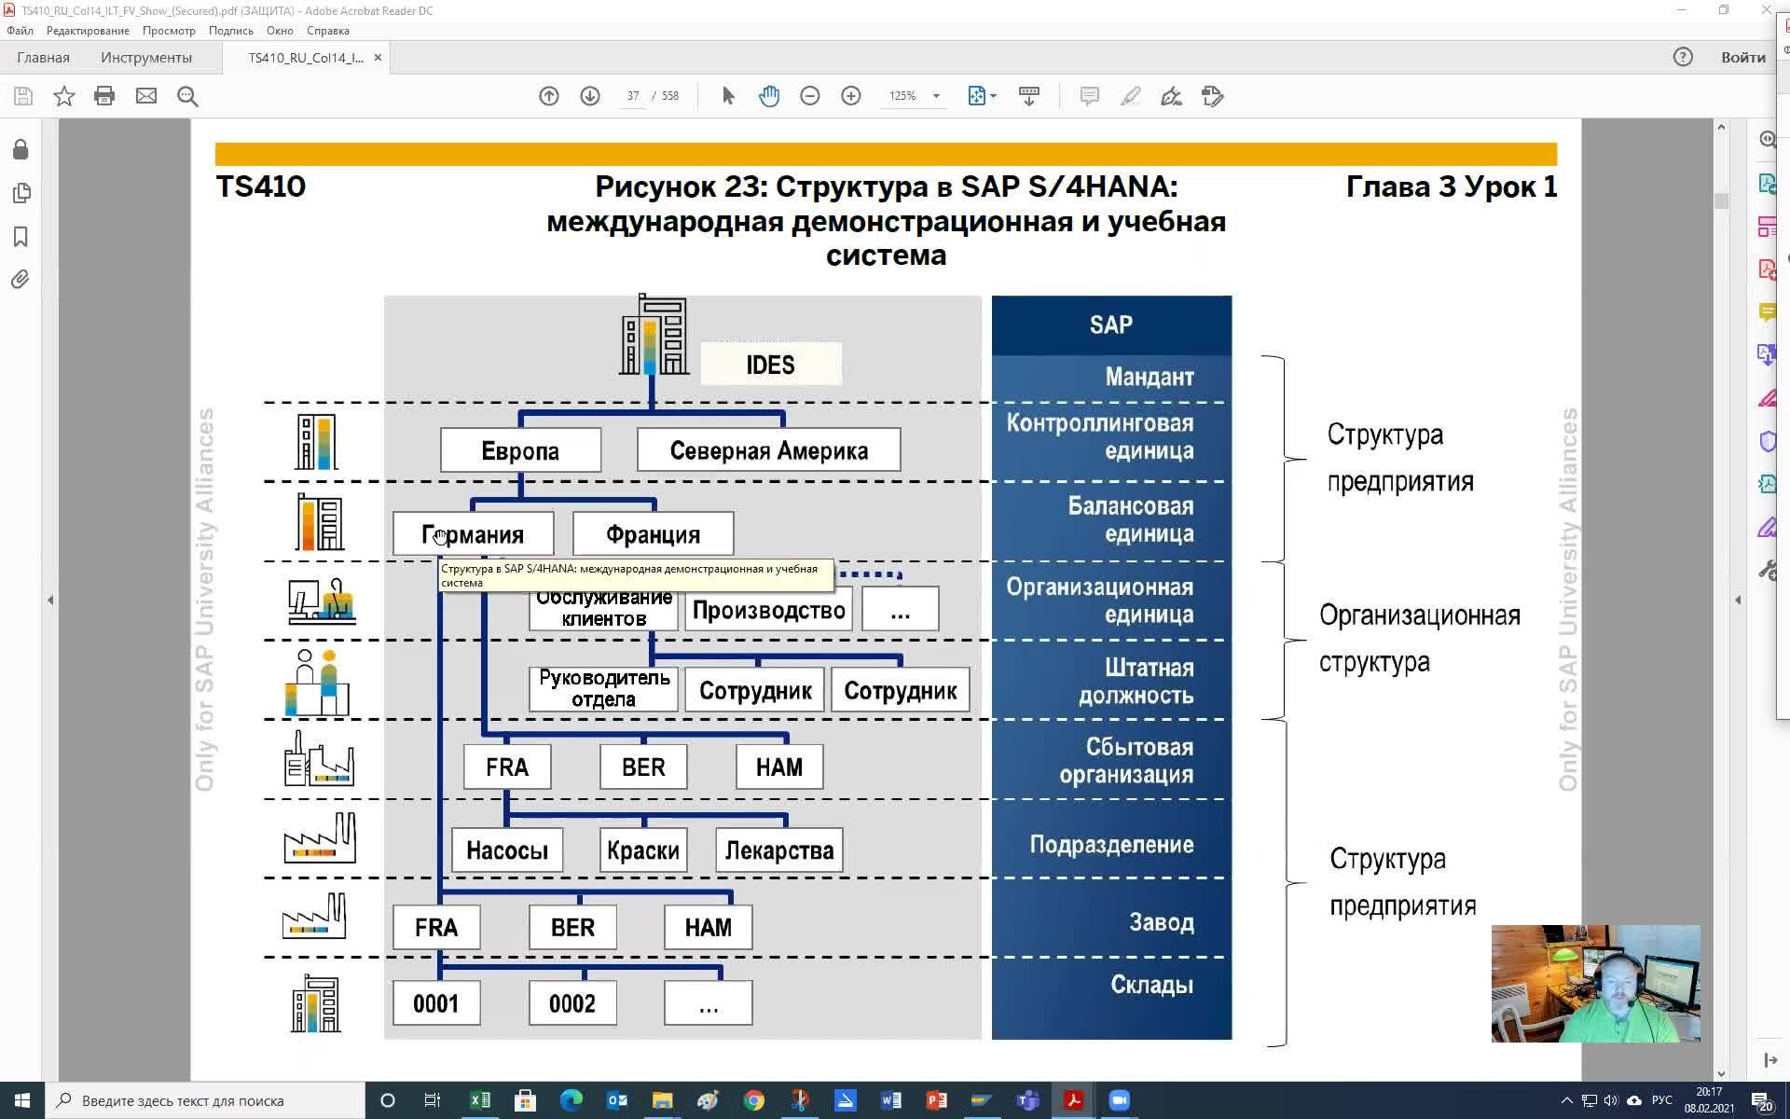
Task: Switch to the Главная tab
Action: click(43, 57)
